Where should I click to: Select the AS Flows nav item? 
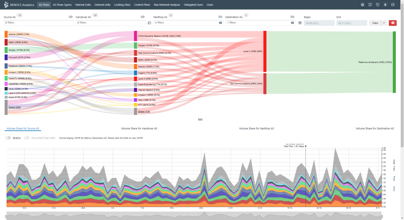coord(44,5)
